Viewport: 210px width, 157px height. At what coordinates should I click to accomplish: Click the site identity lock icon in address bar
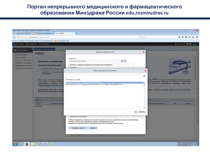click(19, 37)
